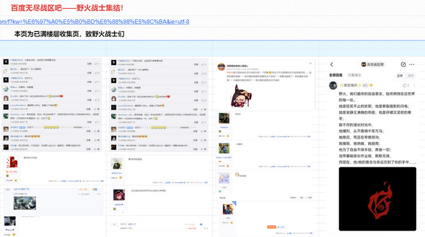Open the 无尽战区吧 forum label in the mobile view
Screen dimensions: 425x237
[373, 65]
